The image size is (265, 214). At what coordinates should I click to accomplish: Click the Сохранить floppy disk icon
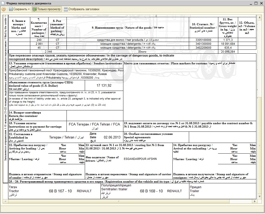pyautogui.click(x=11, y=9)
